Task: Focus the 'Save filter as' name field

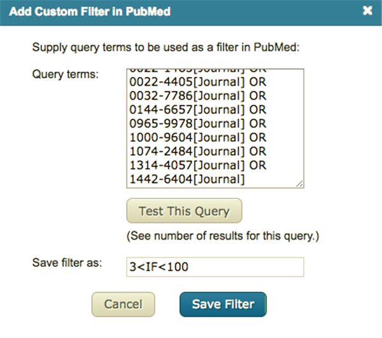Action: pyautogui.click(x=215, y=267)
